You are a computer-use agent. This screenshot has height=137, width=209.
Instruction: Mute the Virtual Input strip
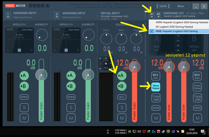point(122,118)
